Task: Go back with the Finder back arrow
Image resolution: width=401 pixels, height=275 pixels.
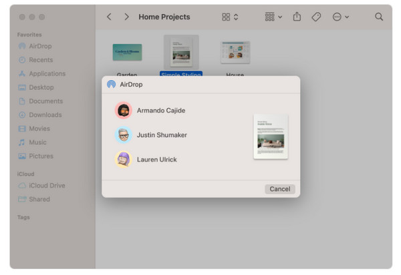Action: pyautogui.click(x=109, y=17)
